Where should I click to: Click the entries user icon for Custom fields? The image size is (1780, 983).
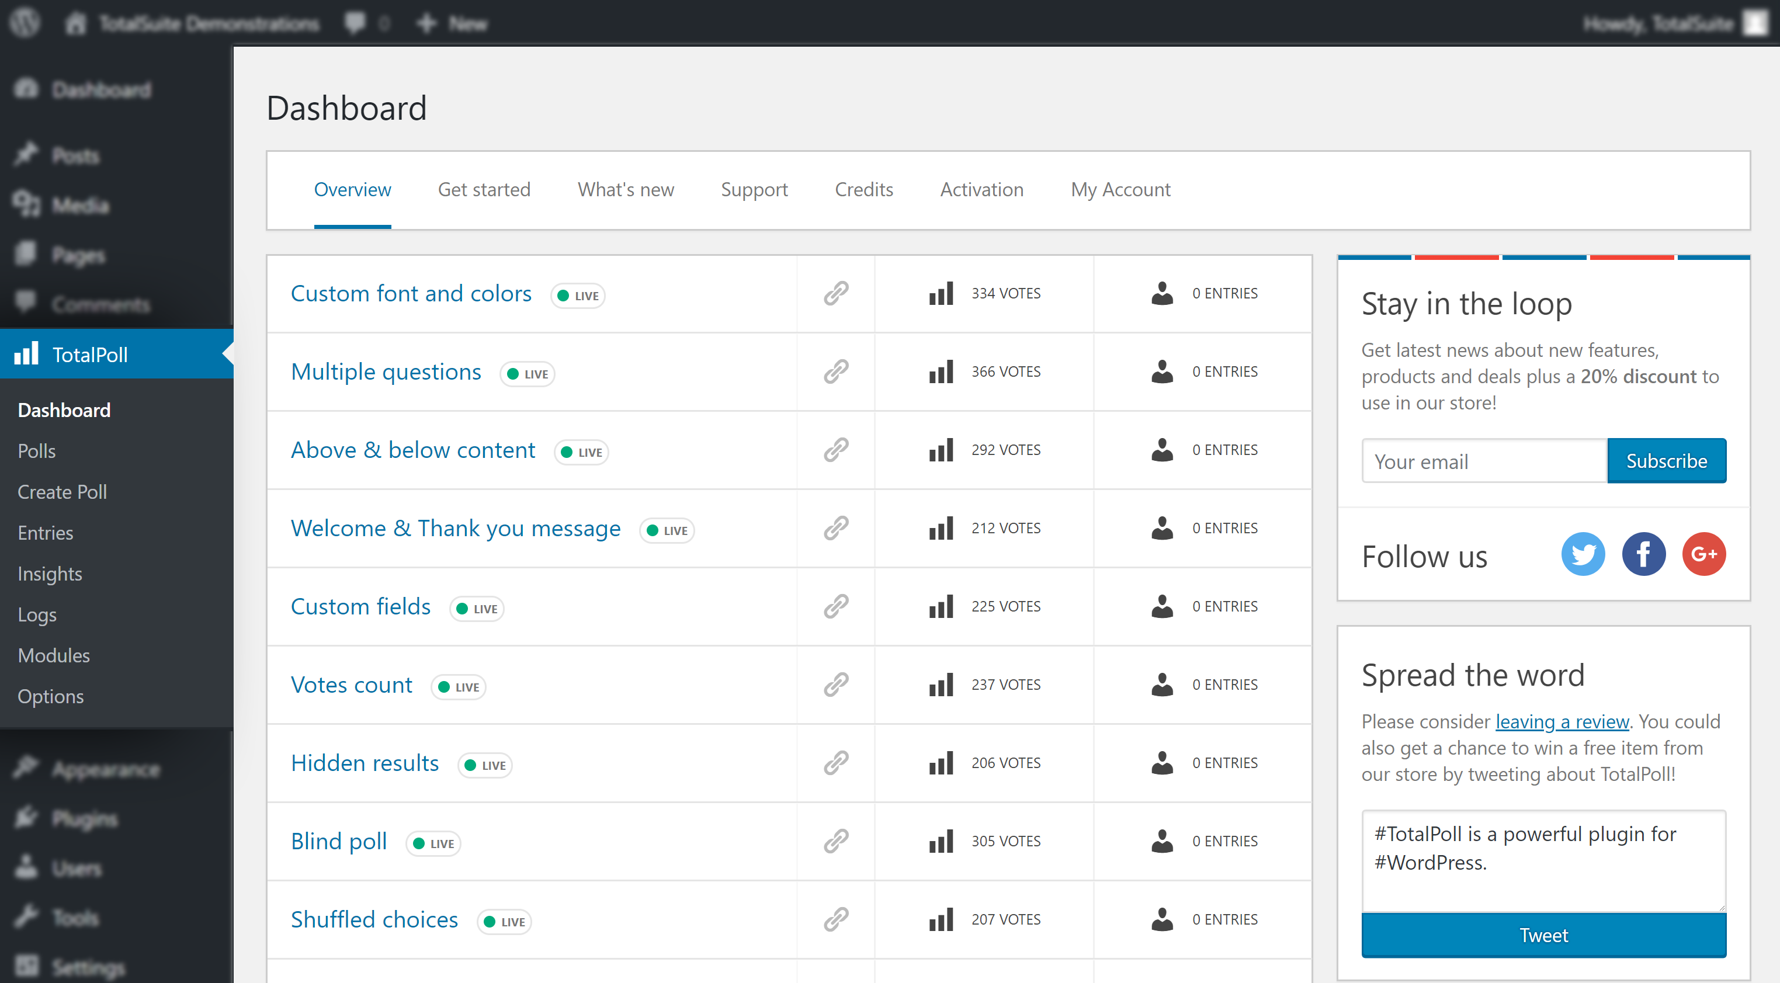1161,606
